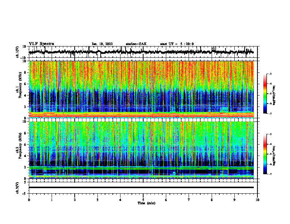Click the "2" kHz tick on ch.2 frequency axis
Image resolution: width=290 pixels, height=224 pixels.
(25, 167)
